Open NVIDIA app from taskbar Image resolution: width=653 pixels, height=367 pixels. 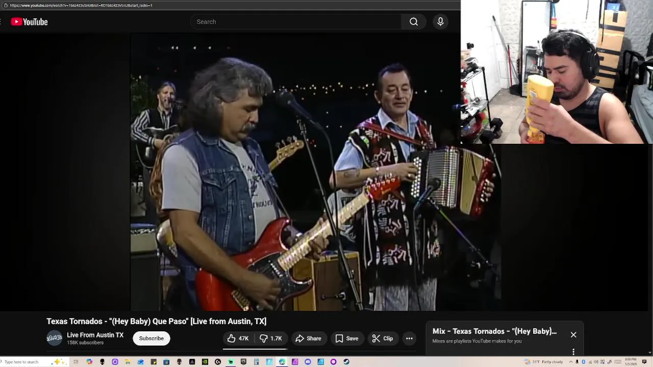click(205, 362)
